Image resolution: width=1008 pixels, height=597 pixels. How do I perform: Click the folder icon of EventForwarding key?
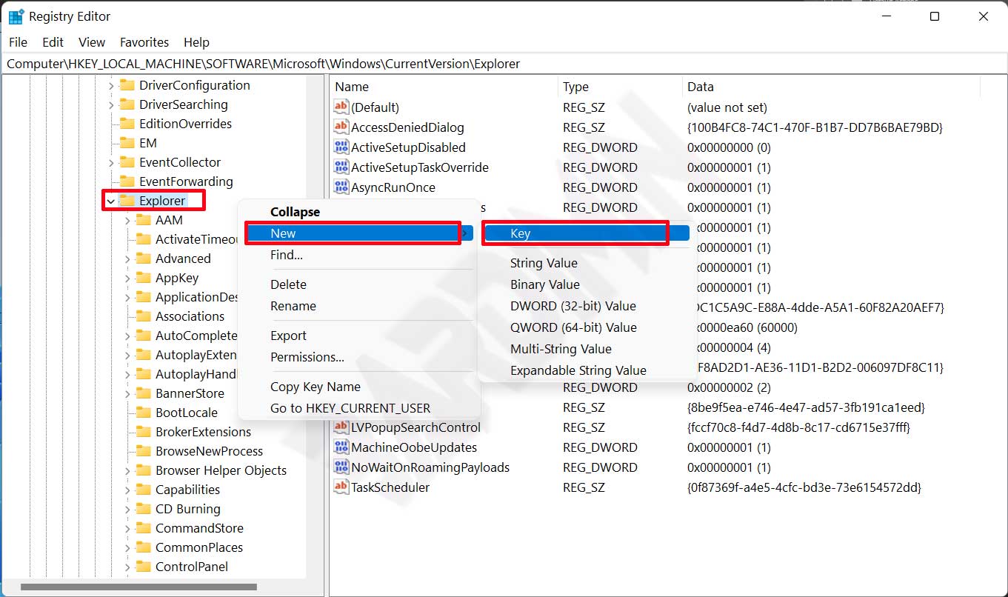(127, 181)
